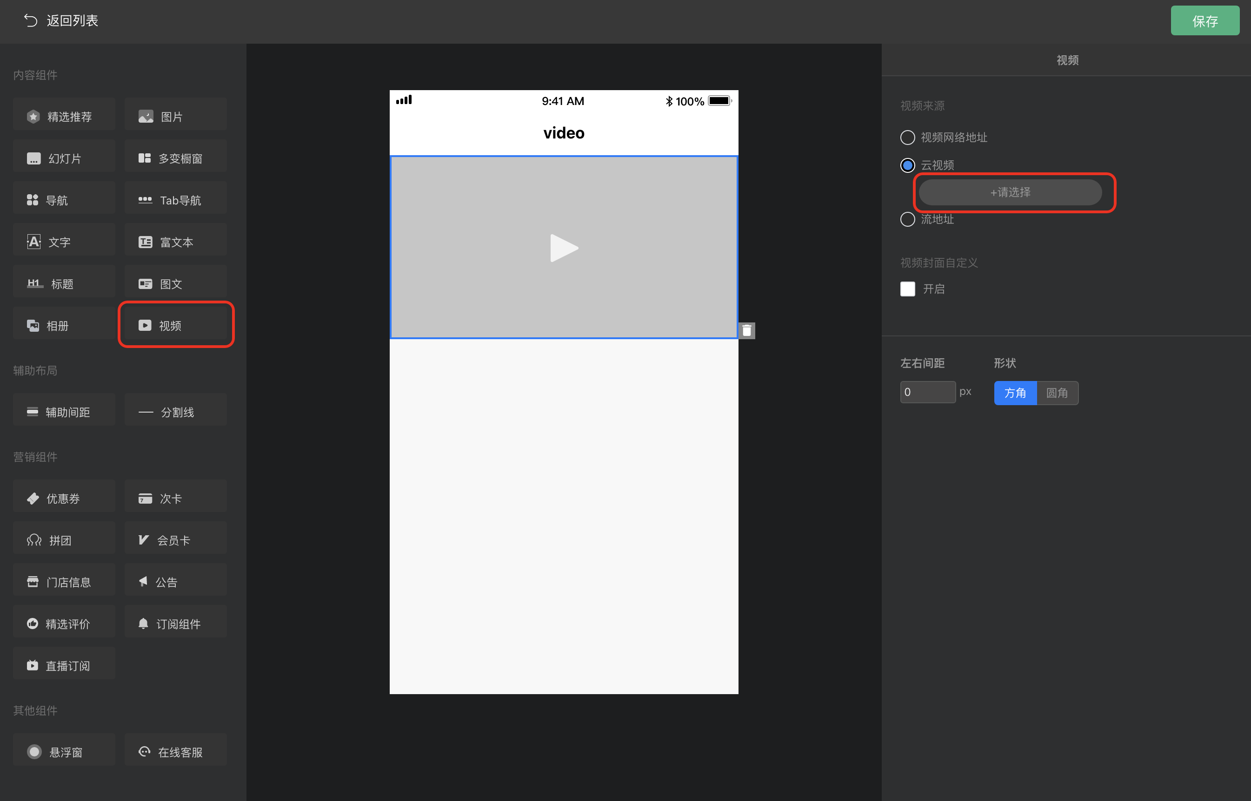Select 云视频 radio button option
Screen dimensions: 1251x801
[907, 165]
